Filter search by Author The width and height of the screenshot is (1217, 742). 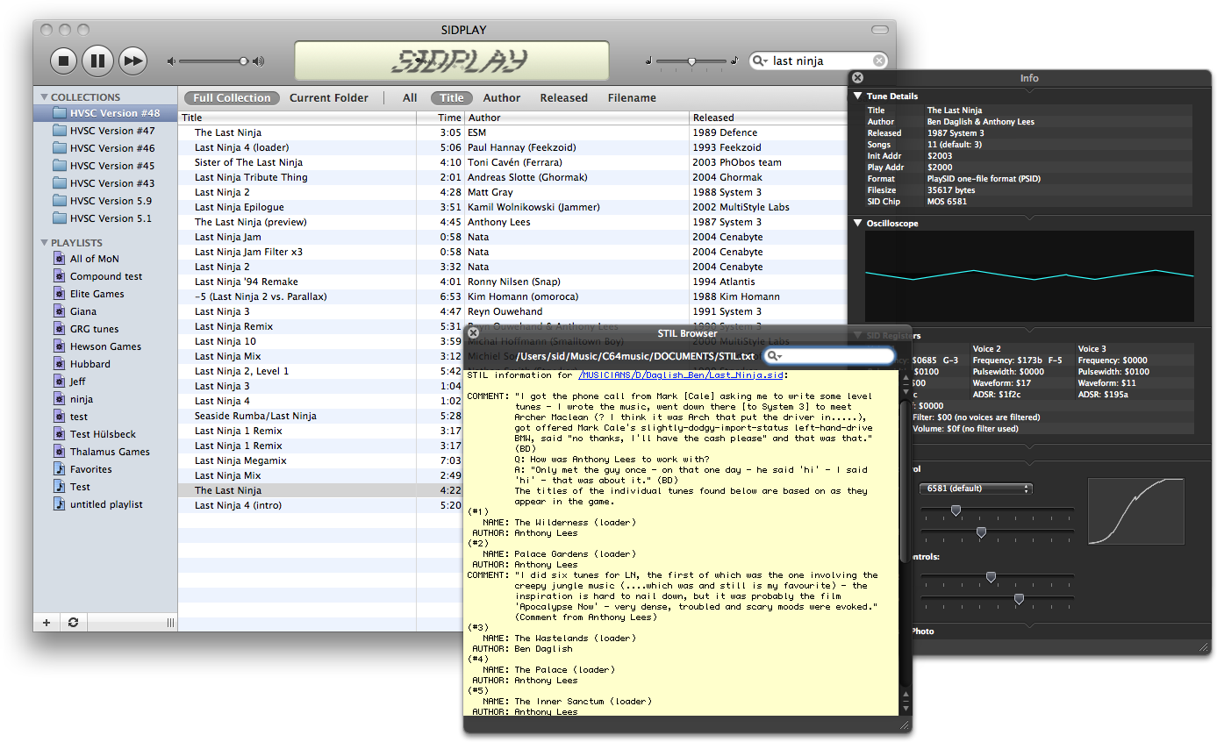[502, 98]
